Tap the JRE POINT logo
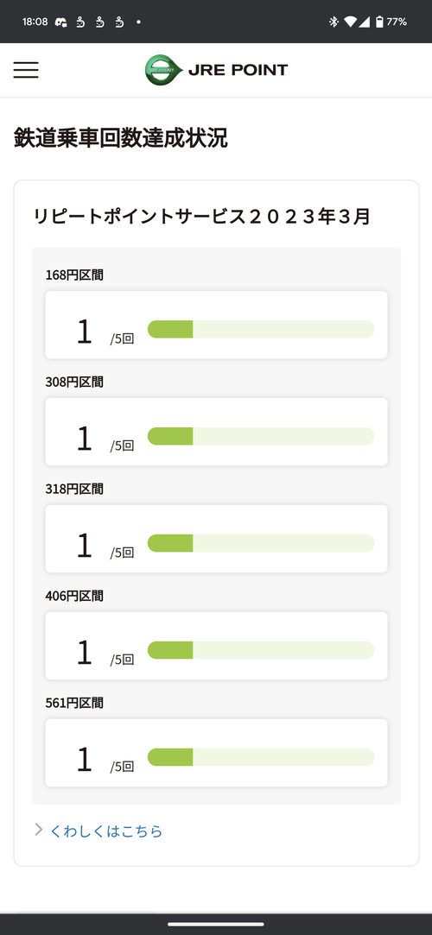432x935 pixels. coord(216,71)
